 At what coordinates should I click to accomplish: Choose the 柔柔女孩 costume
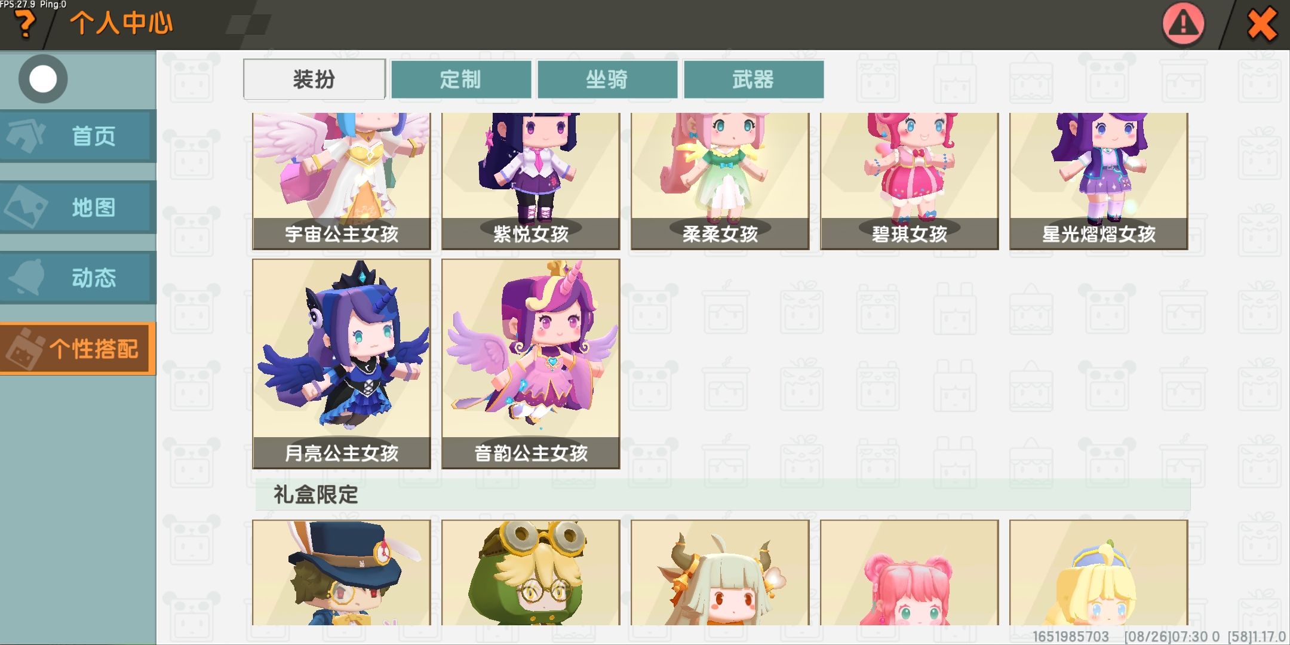(x=720, y=181)
